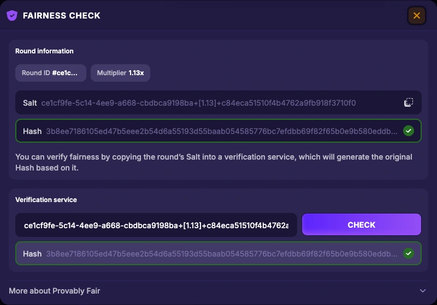Select the Salt string in Round information
The width and height of the screenshot is (437, 305).
[x=198, y=103]
